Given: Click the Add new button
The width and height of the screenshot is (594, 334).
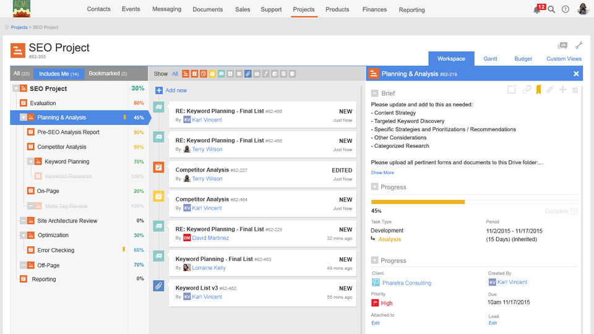Looking at the screenshot, I should click(x=171, y=90).
